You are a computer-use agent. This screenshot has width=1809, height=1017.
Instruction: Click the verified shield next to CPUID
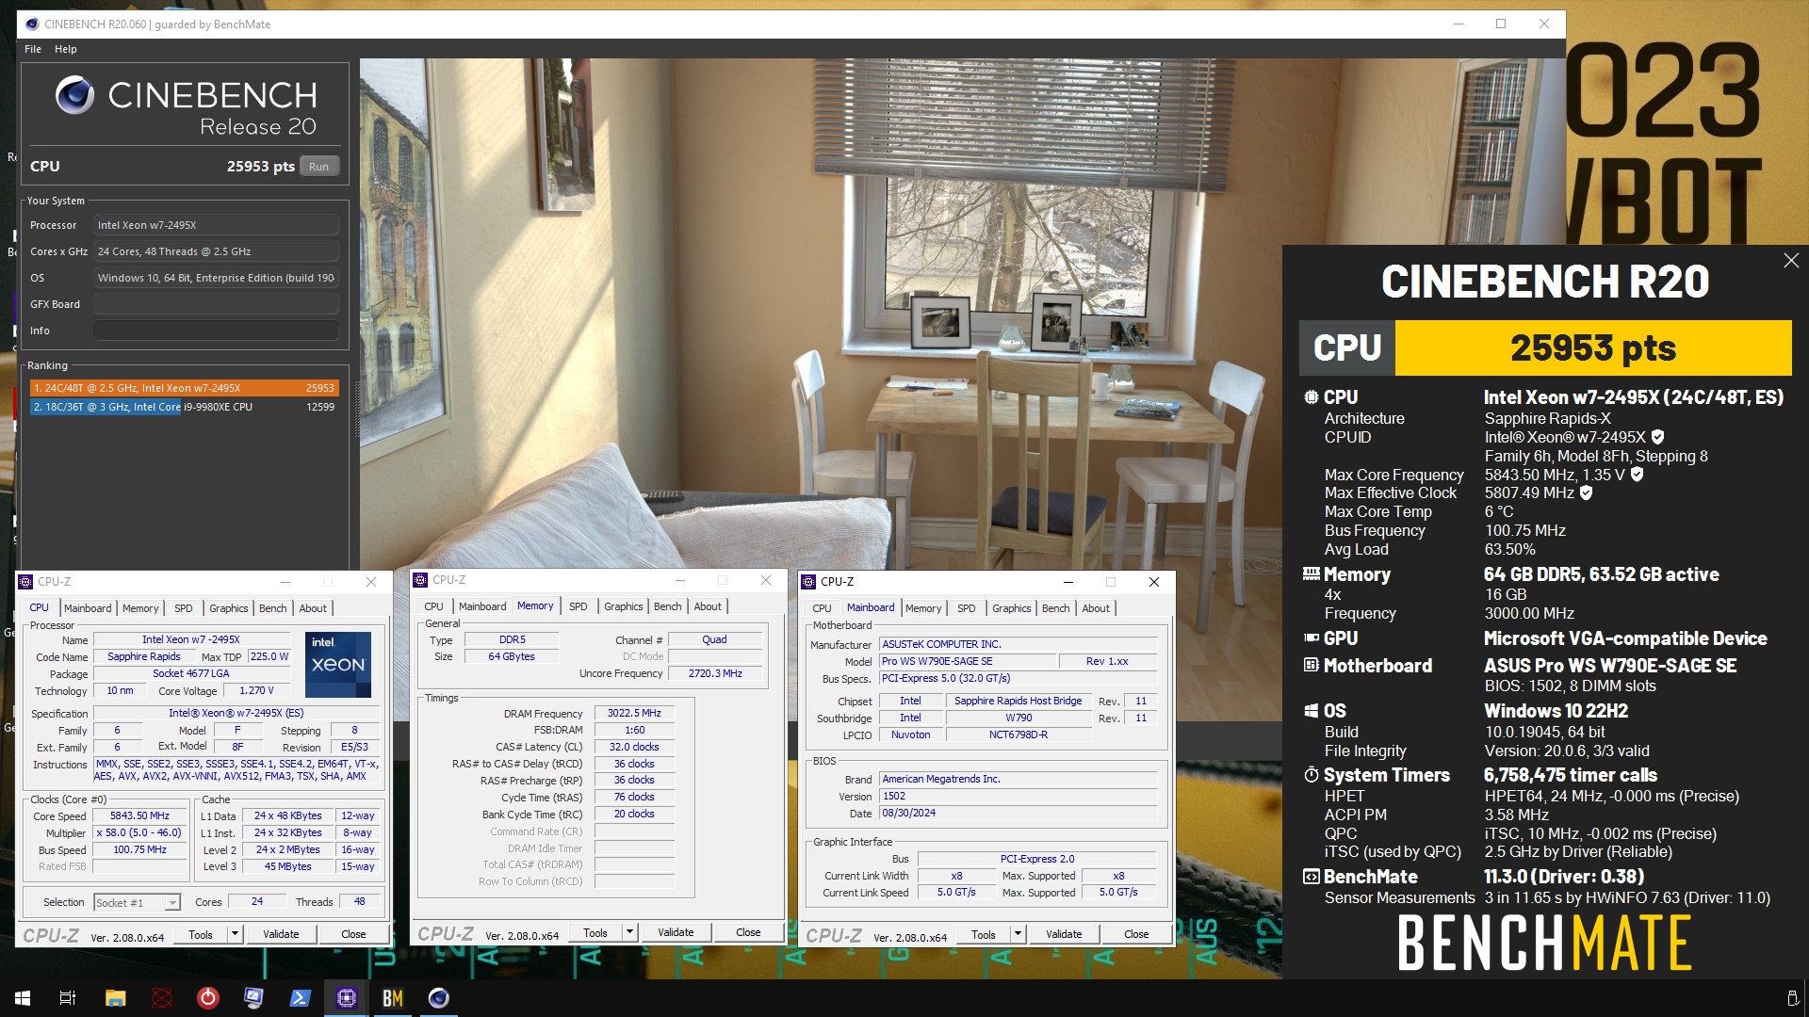click(1657, 437)
